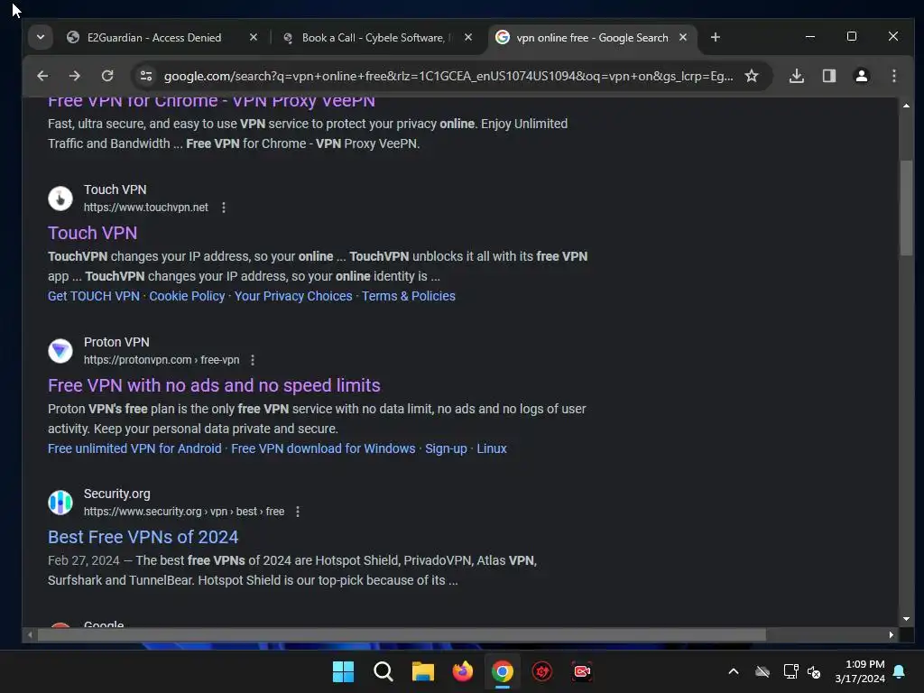
Task: Open more options for Proton VPN result
Action: [x=253, y=360]
